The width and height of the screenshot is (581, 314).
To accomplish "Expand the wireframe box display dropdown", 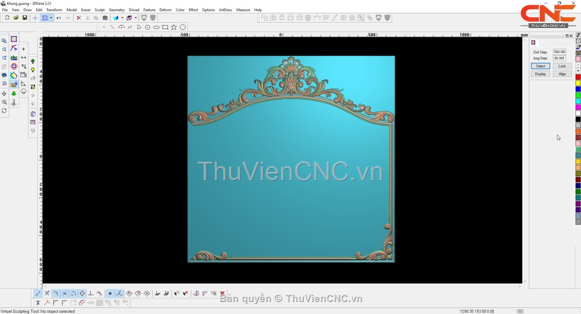I will point(136,18).
